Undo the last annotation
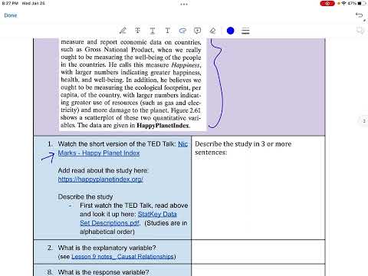This screenshot has width=368, height=276. click(x=359, y=15)
